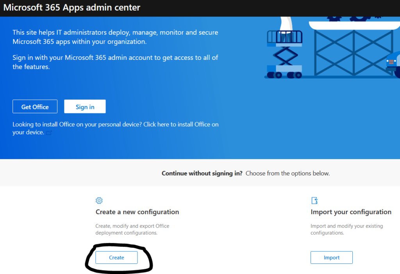
Task: Click the 'This site helps IT administrators' paragraph
Action: coord(115,37)
